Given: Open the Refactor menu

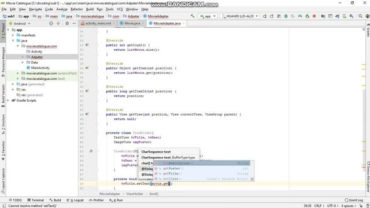Looking at the screenshot, I should tap(77, 9).
